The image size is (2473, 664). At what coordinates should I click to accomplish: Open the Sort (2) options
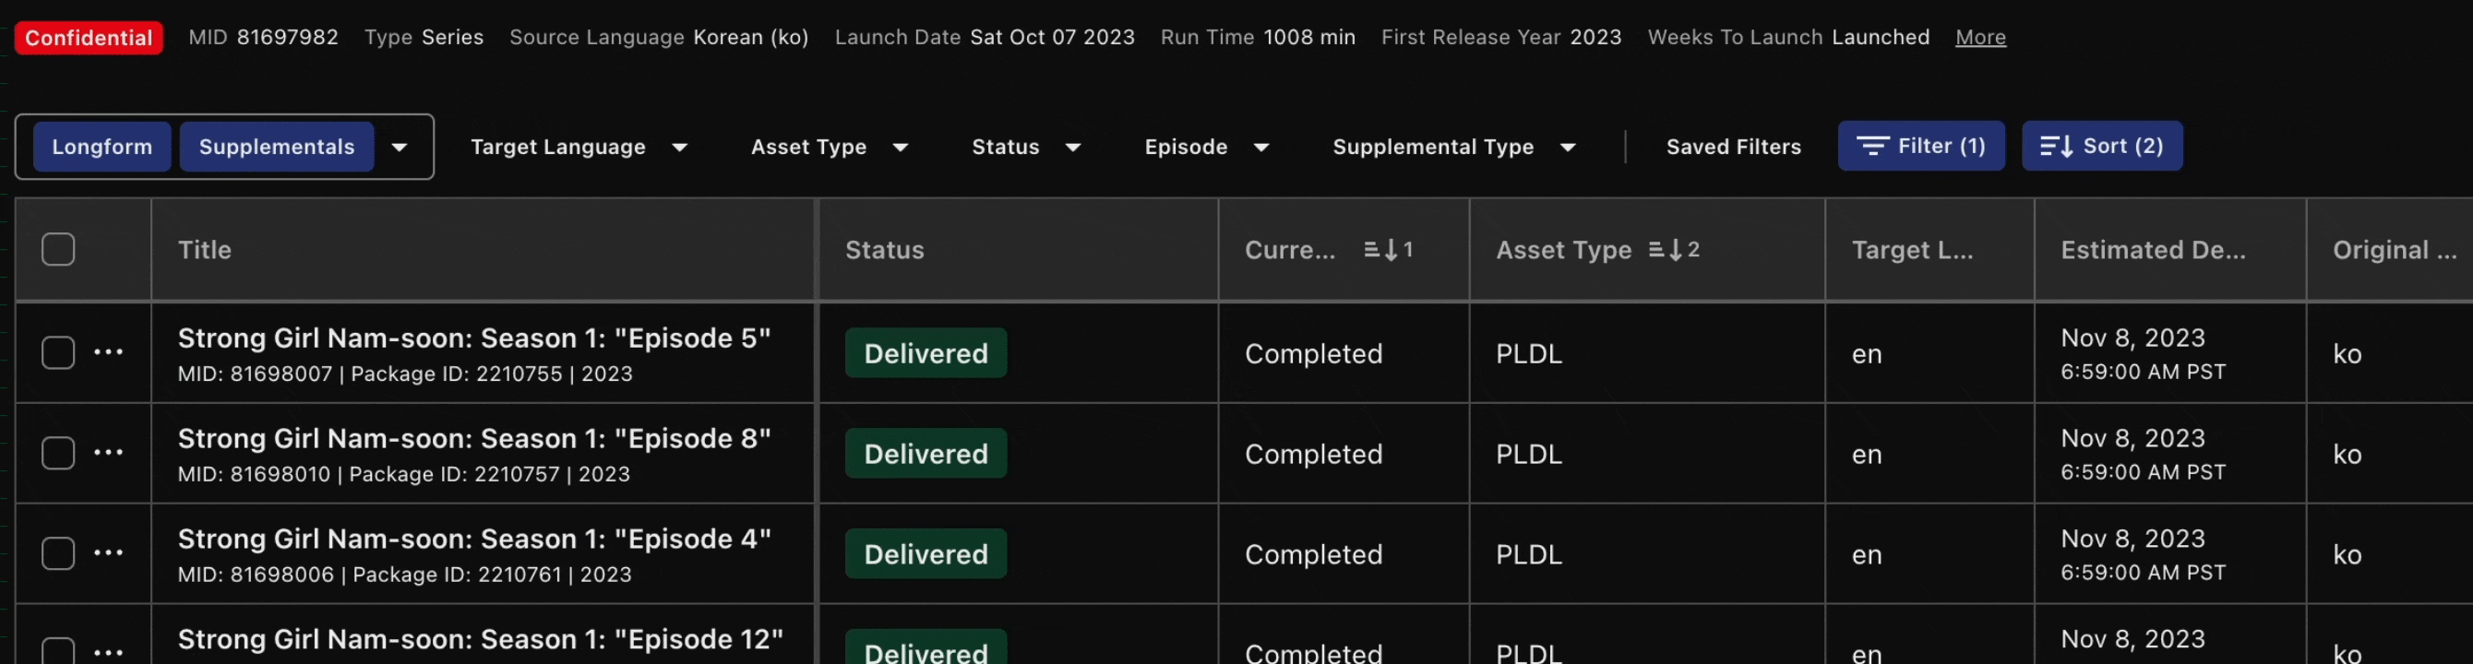click(2101, 146)
